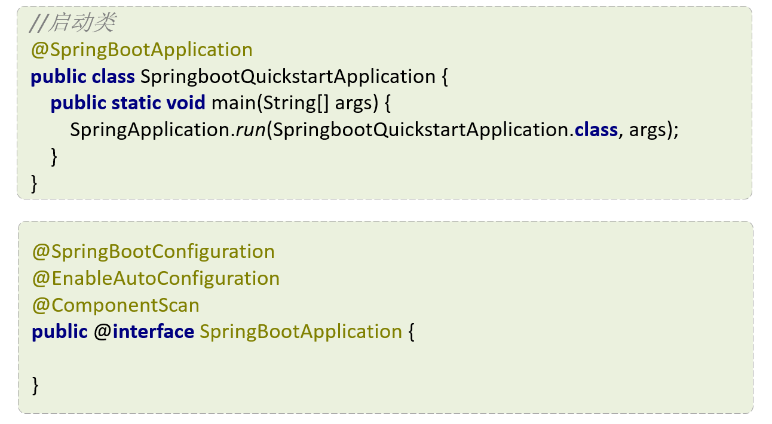Image resolution: width=772 pixels, height=424 pixels.
Task: Click the @ComponentScan annotation
Action: tap(116, 305)
